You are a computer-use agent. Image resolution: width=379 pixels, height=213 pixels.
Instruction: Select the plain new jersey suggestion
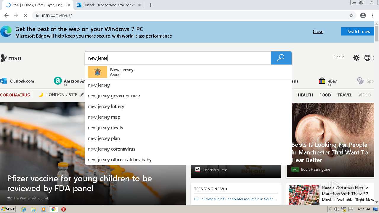coord(188,85)
